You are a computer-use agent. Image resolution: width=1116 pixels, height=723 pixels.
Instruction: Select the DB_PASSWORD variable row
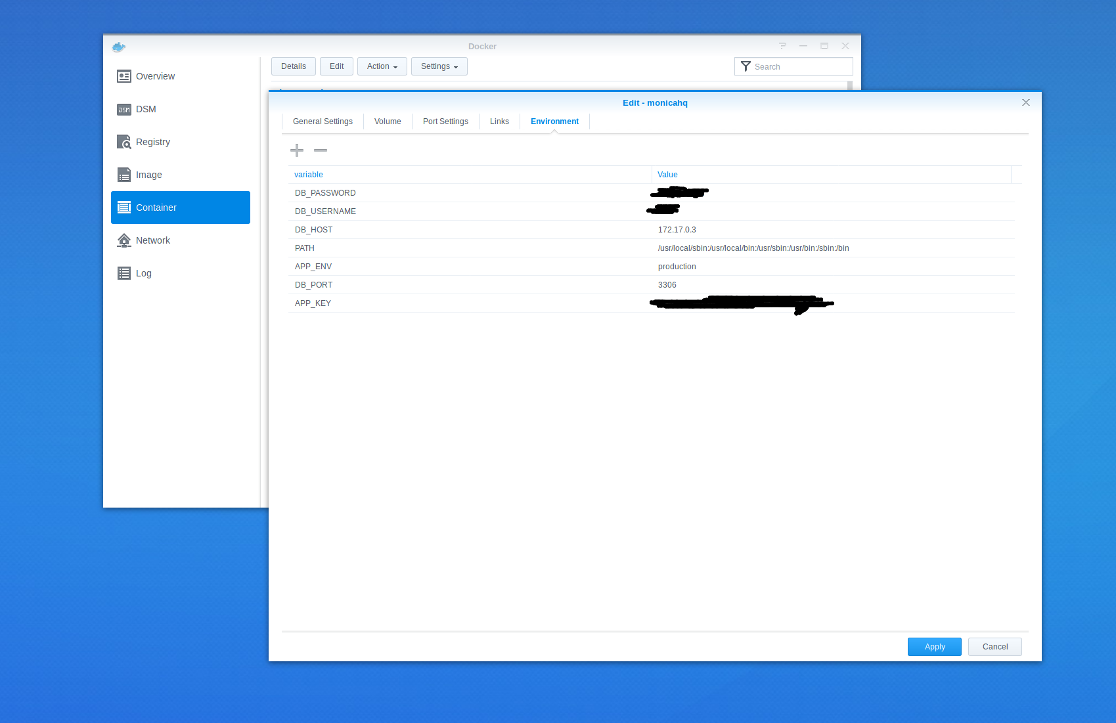tap(651, 193)
